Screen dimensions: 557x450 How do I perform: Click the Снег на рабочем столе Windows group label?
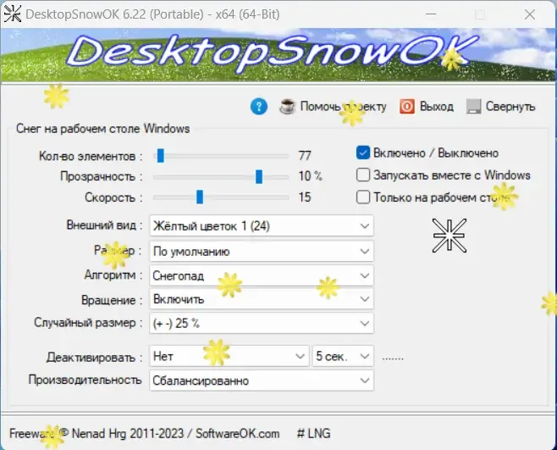point(103,129)
